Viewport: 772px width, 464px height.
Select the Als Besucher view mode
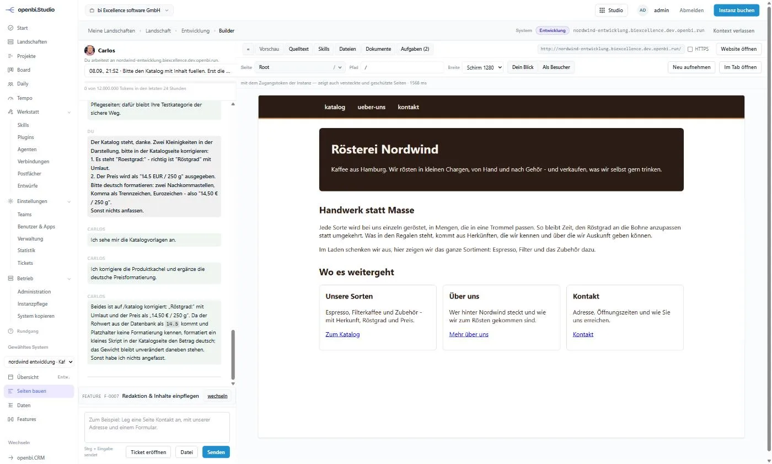556,67
